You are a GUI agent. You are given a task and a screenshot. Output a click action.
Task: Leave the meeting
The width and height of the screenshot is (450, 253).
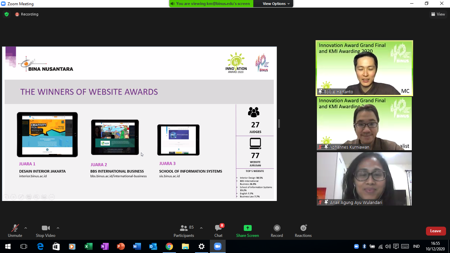click(x=436, y=231)
